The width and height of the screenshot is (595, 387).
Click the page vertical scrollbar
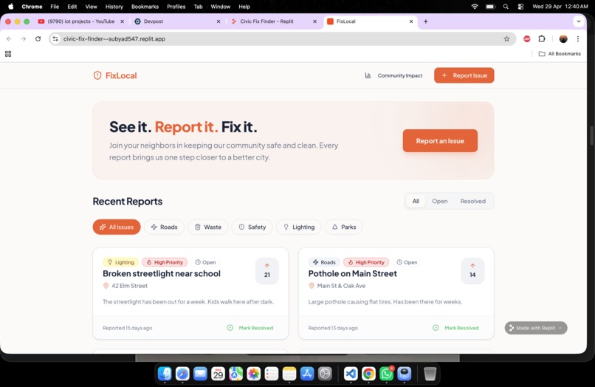point(591,136)
